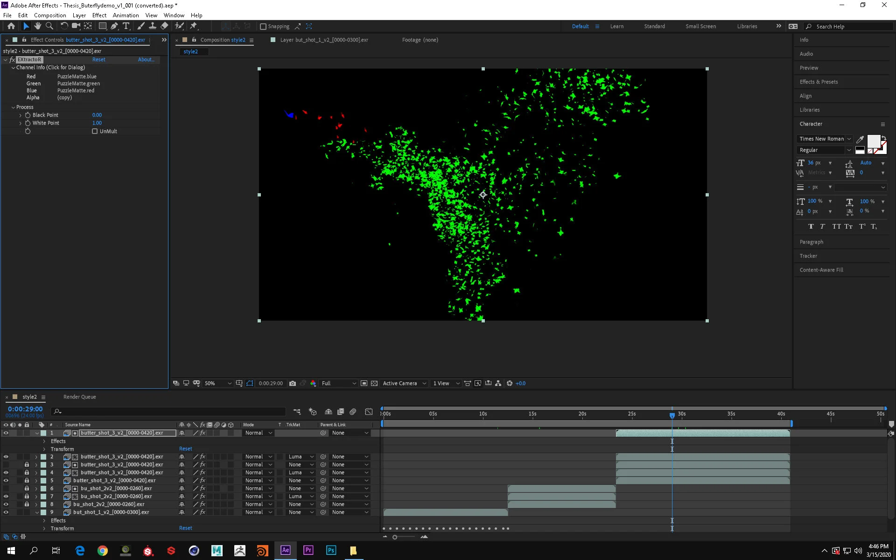Open the 50% magnification dropdown

click(218, 383)
